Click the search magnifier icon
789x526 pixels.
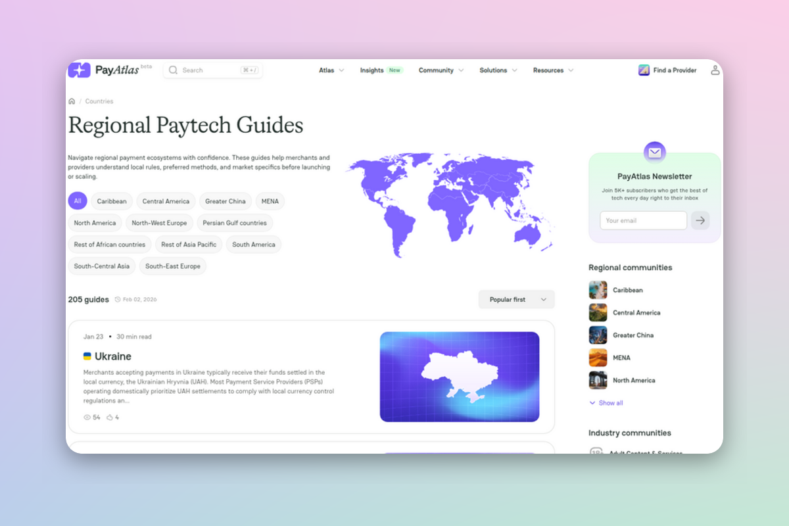pyautogui.click(x=174, y=70)
